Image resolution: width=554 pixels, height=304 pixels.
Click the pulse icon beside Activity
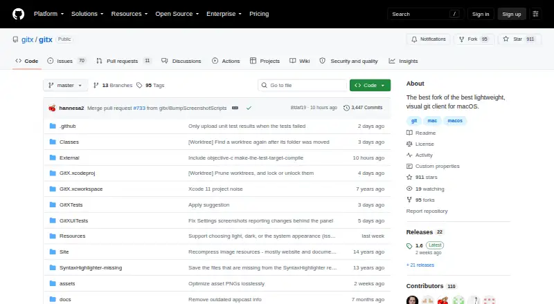409,155
